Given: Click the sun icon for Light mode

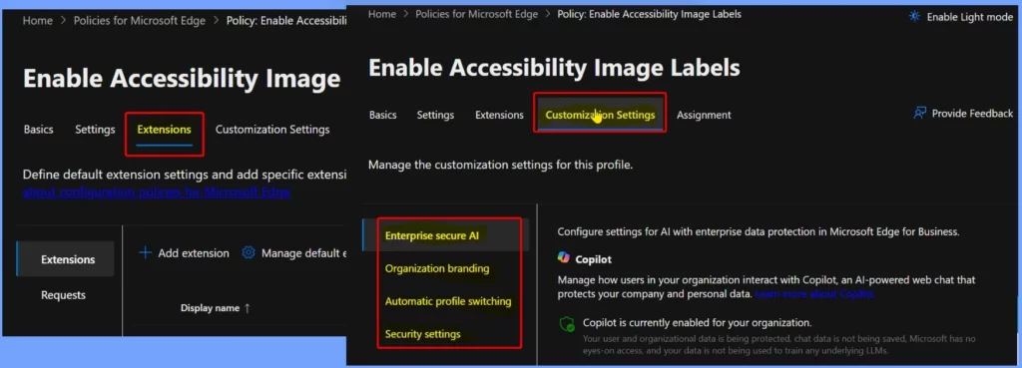Looking at the screenshot, I should [x=915, y=16].
